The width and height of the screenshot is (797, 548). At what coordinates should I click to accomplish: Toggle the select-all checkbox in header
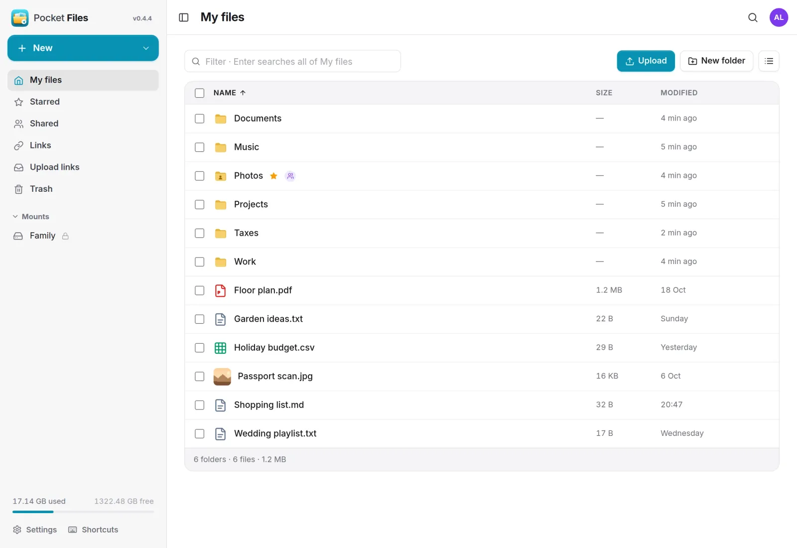click(199, 93)
